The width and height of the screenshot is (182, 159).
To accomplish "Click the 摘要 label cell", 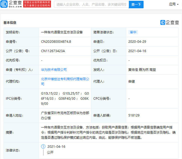I will [21, 132].
